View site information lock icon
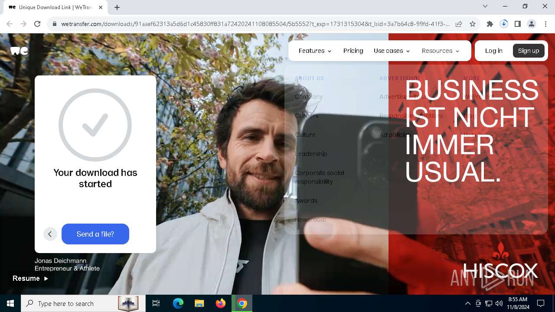This screenshot has height=312, width=555. [55, 24]
